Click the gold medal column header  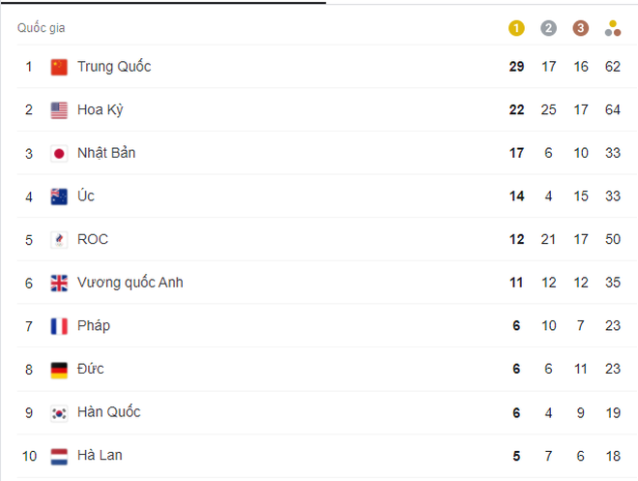[516, 28]
